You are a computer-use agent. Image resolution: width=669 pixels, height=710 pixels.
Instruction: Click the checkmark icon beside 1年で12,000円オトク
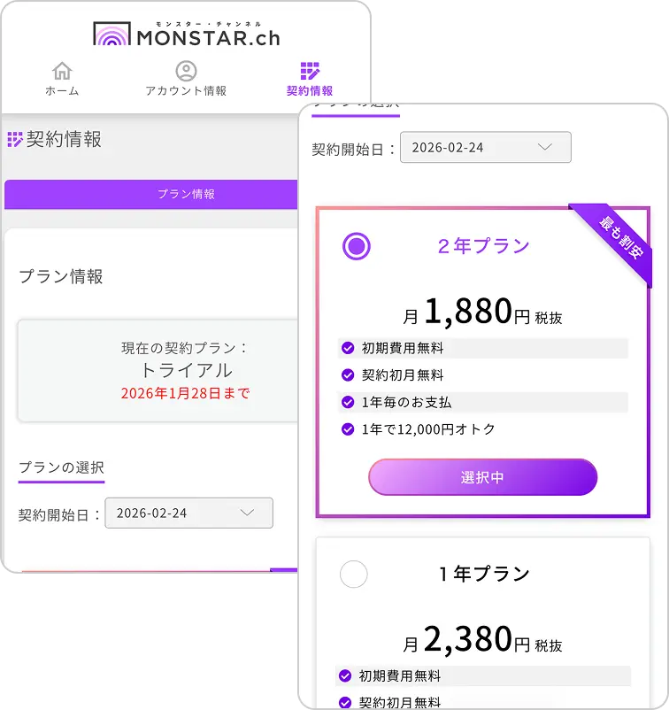[348, 429]
